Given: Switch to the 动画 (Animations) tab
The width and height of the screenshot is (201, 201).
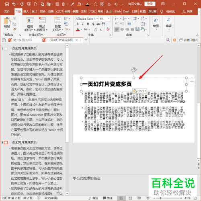Looking at the screenshot, I should click(51, 12).
